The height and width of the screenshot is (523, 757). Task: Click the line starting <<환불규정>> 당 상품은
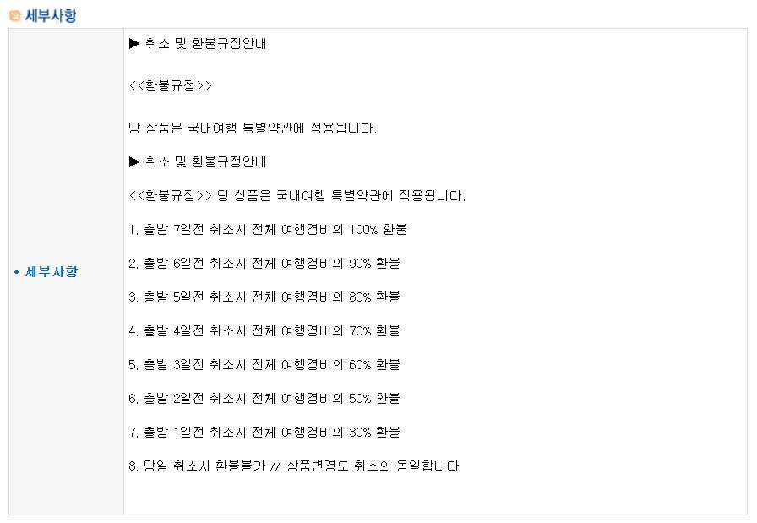(297, 196)
